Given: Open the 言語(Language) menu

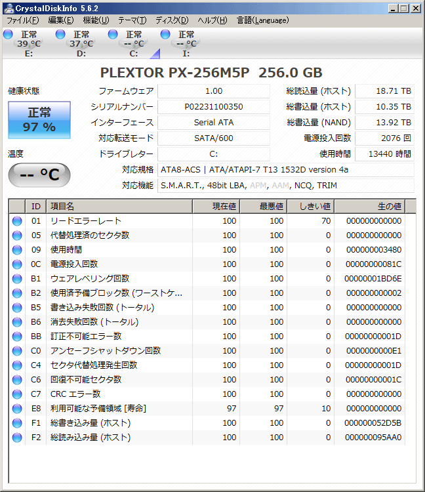Looking at the screenshot, I should coord(262,20).
